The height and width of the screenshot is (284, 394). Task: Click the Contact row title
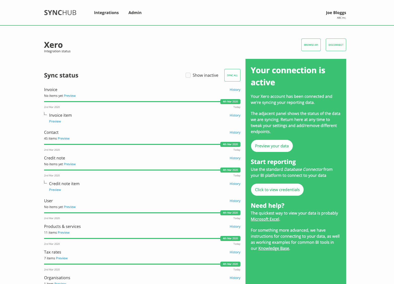coord(51,132)
